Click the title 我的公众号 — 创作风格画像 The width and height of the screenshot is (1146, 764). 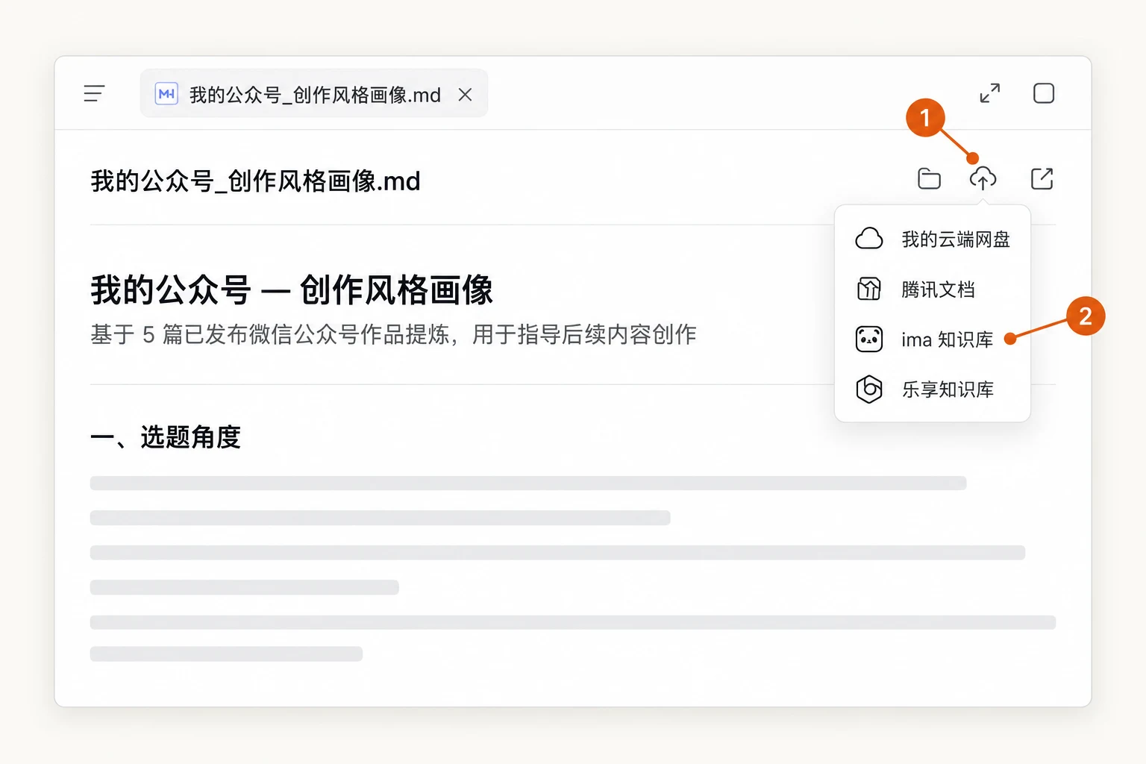[292, 290]
